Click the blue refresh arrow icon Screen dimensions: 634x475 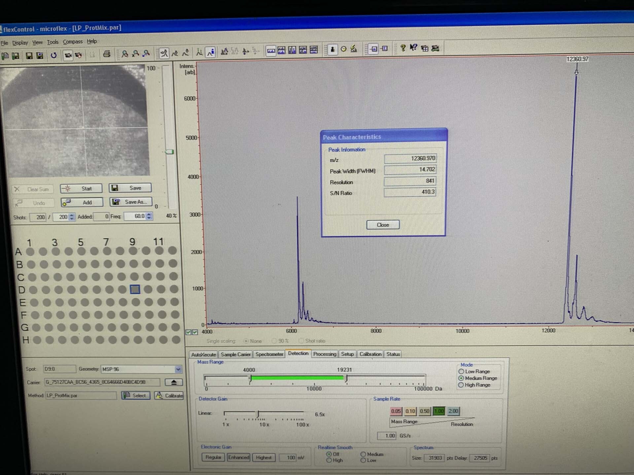(x=53, y=55)
